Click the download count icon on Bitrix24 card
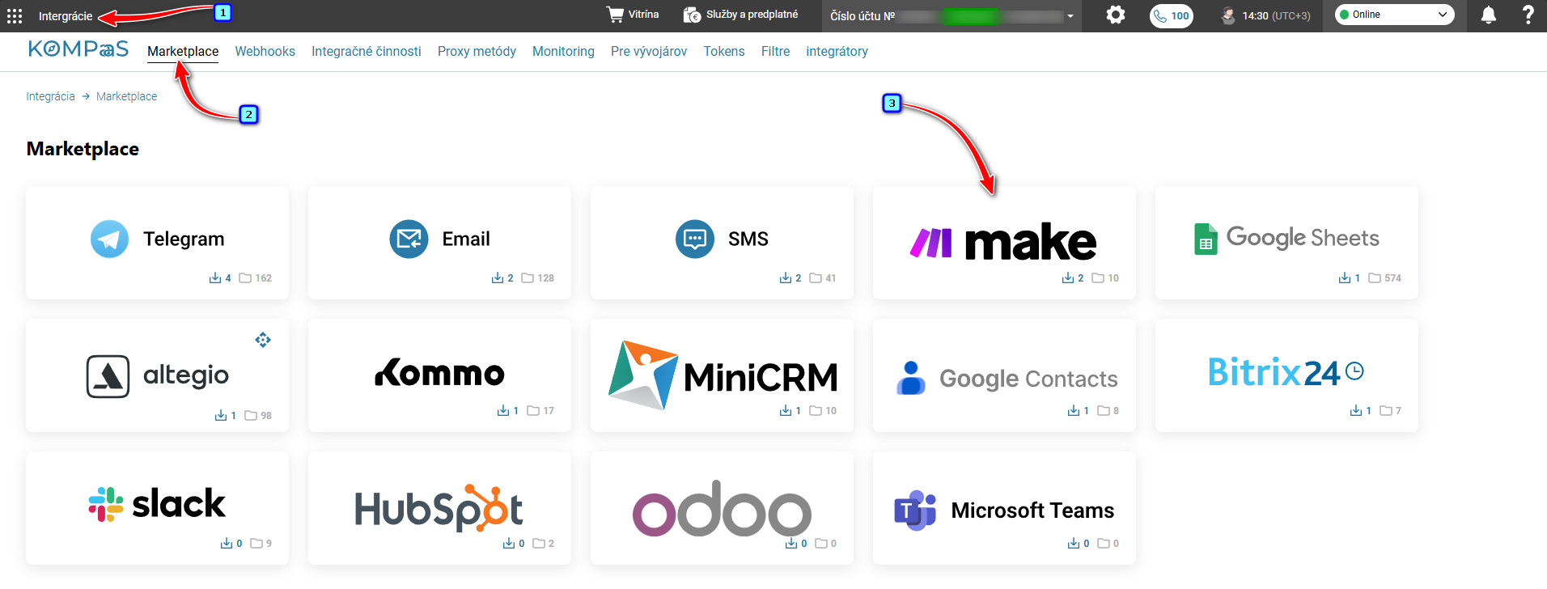1547x589 pixels. pyautogui.click(x=1356, y=410)
